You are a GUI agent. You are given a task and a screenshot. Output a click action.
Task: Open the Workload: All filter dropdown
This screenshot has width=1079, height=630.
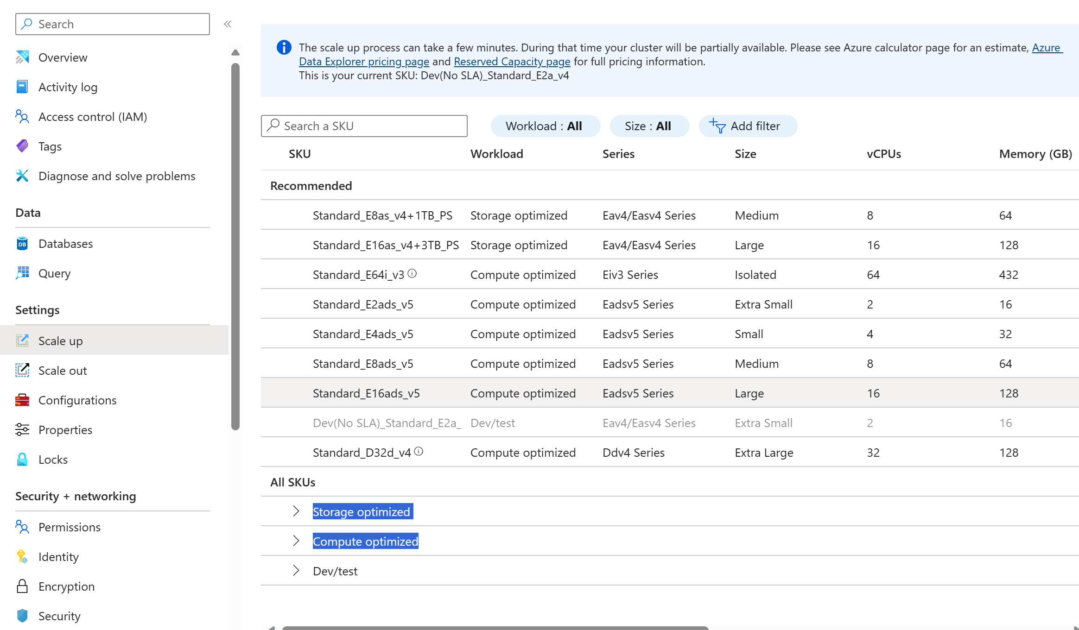[545, 126]
